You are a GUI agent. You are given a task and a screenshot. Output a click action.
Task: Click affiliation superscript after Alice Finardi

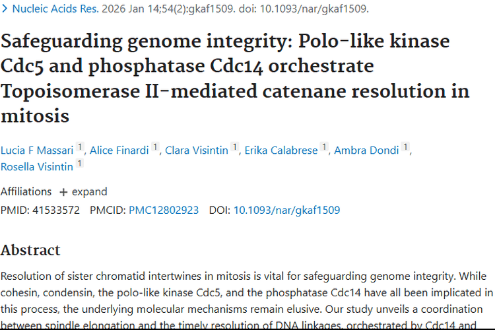point(155,148)
